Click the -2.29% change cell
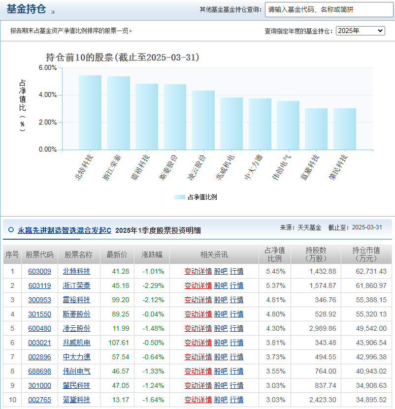 [x=153, y=285]
